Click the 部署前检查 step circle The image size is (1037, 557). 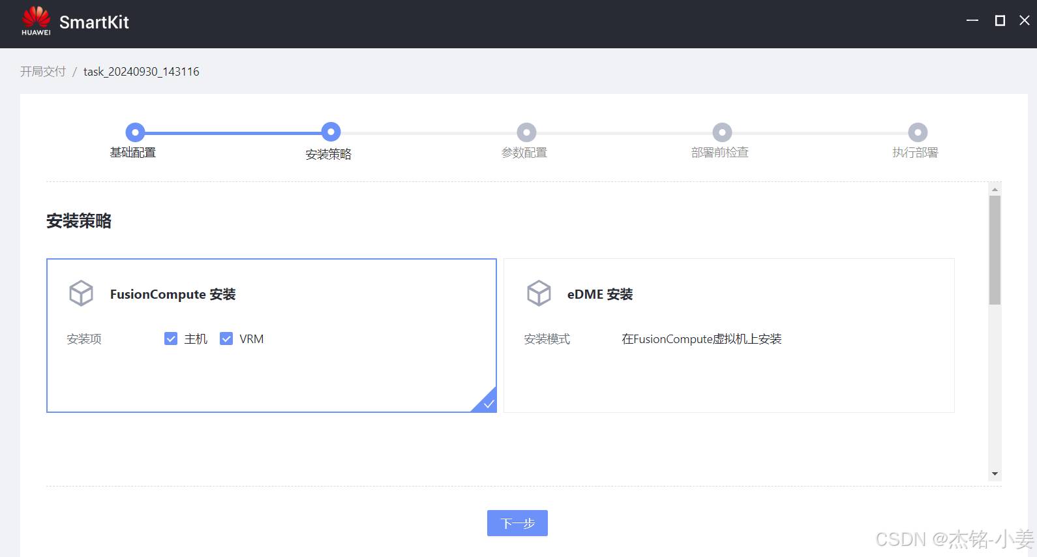(722, 132)
